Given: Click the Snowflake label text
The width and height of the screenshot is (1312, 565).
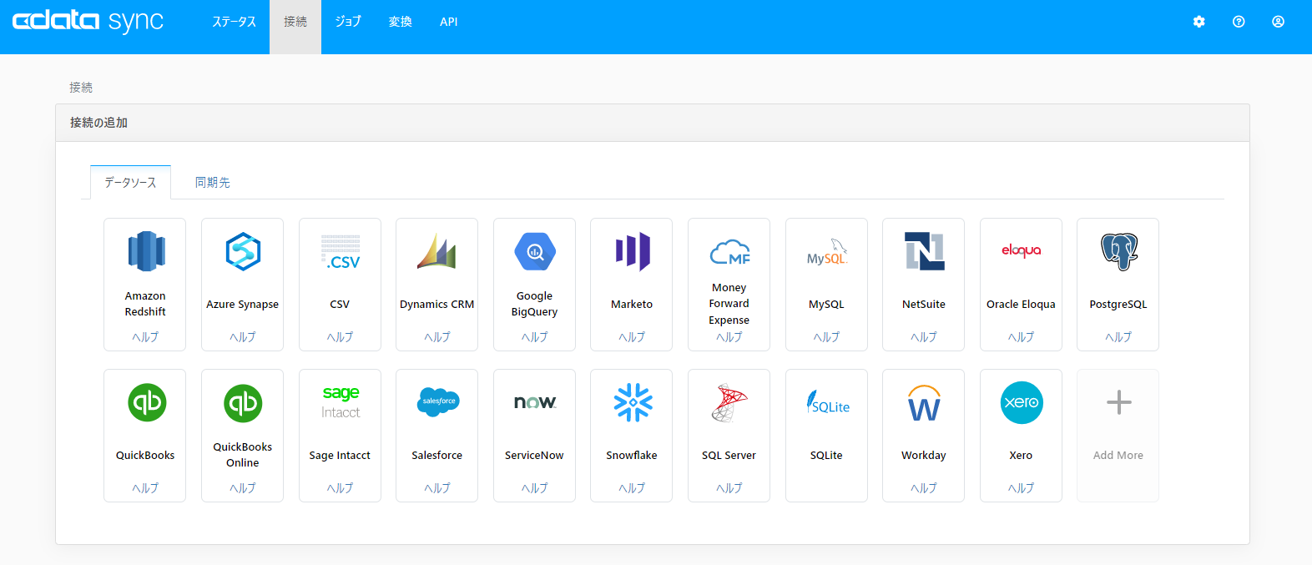Looking at the screenshot, I should point(632,456).
